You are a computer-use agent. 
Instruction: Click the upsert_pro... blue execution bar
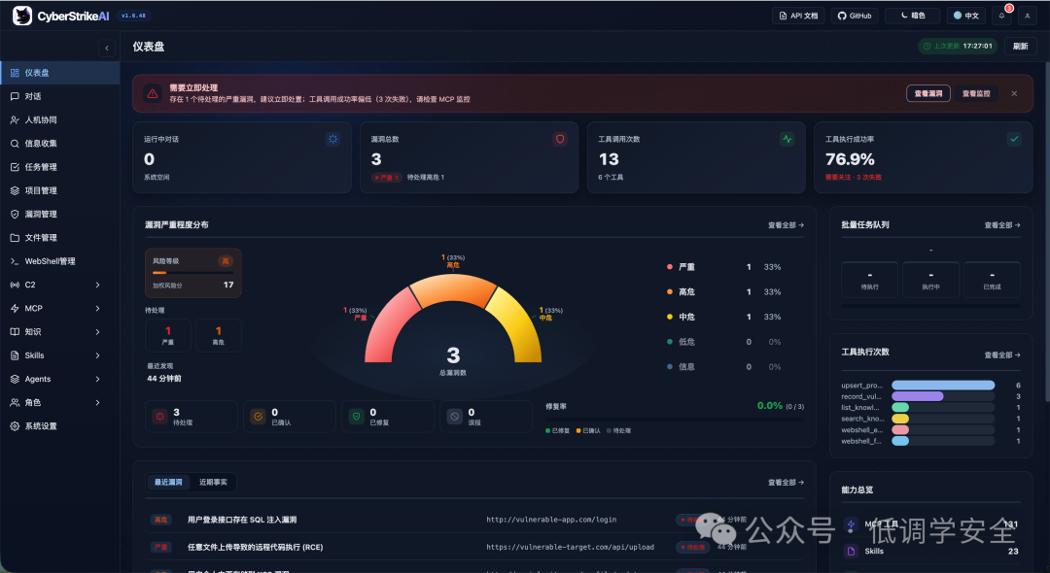943,386
